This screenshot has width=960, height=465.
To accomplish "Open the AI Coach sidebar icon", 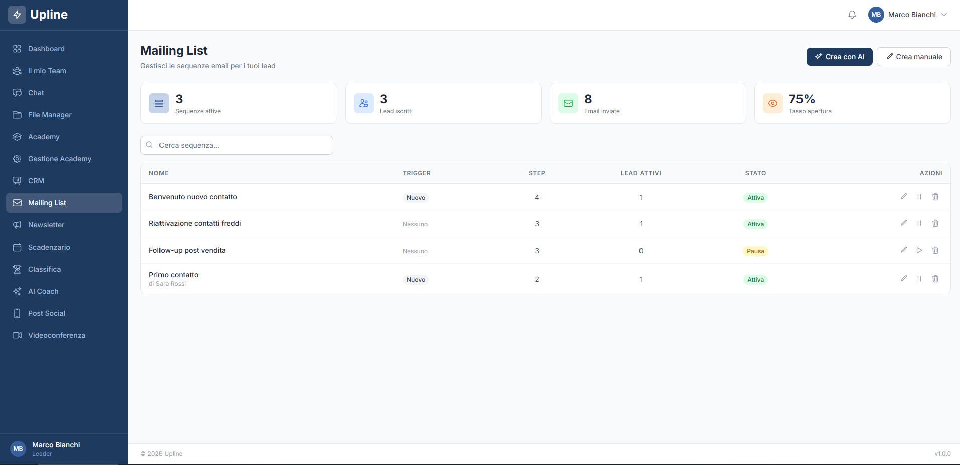I will (17, 291).
